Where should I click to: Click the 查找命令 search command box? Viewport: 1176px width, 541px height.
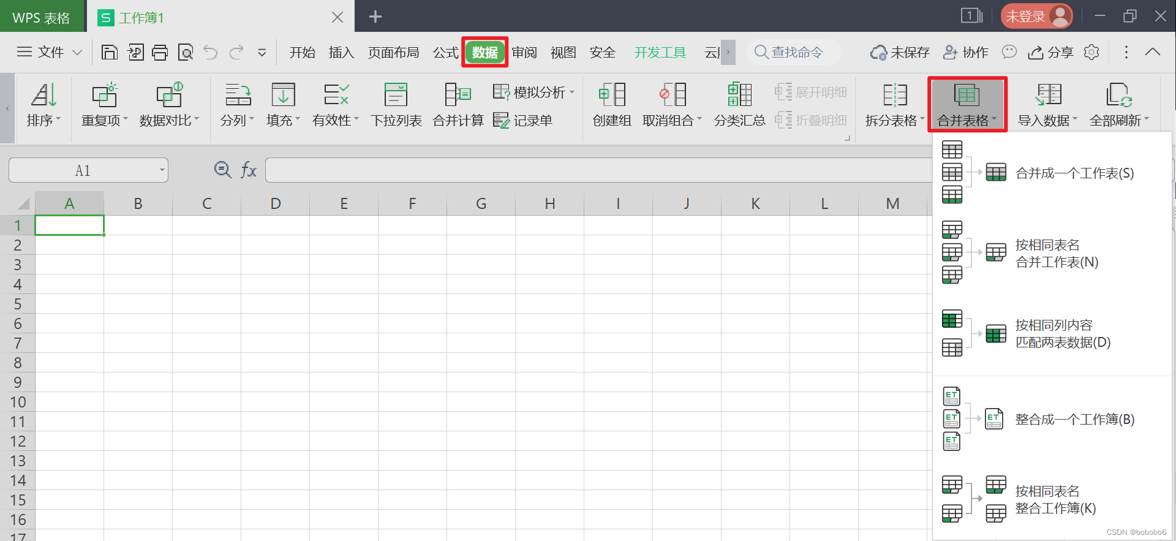[x=794, y=52]
